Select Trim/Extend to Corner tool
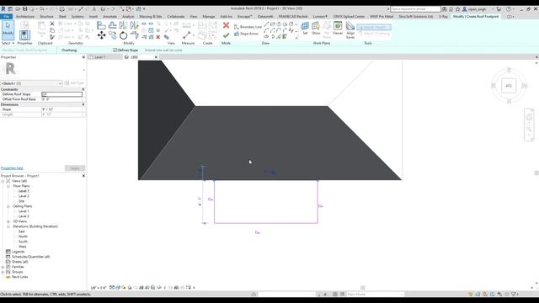The width and height of the screenshot is (539, 303). point(135,35)
